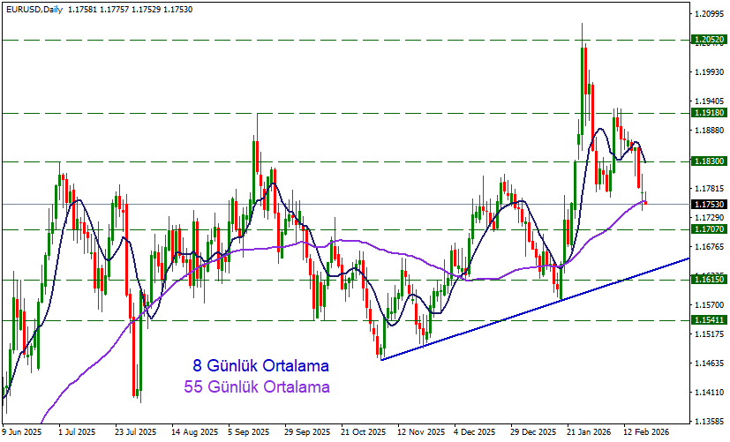This screenshot has height=442, width=730.
Task: Select the 1.15411 level price tag
Action: tap(710, 320)
